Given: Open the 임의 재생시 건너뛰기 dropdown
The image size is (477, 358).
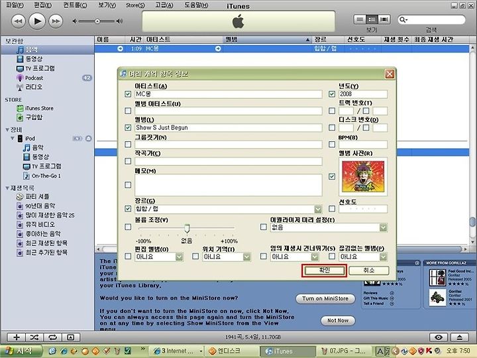Looking at the screenshot, I should click(315, 257).
